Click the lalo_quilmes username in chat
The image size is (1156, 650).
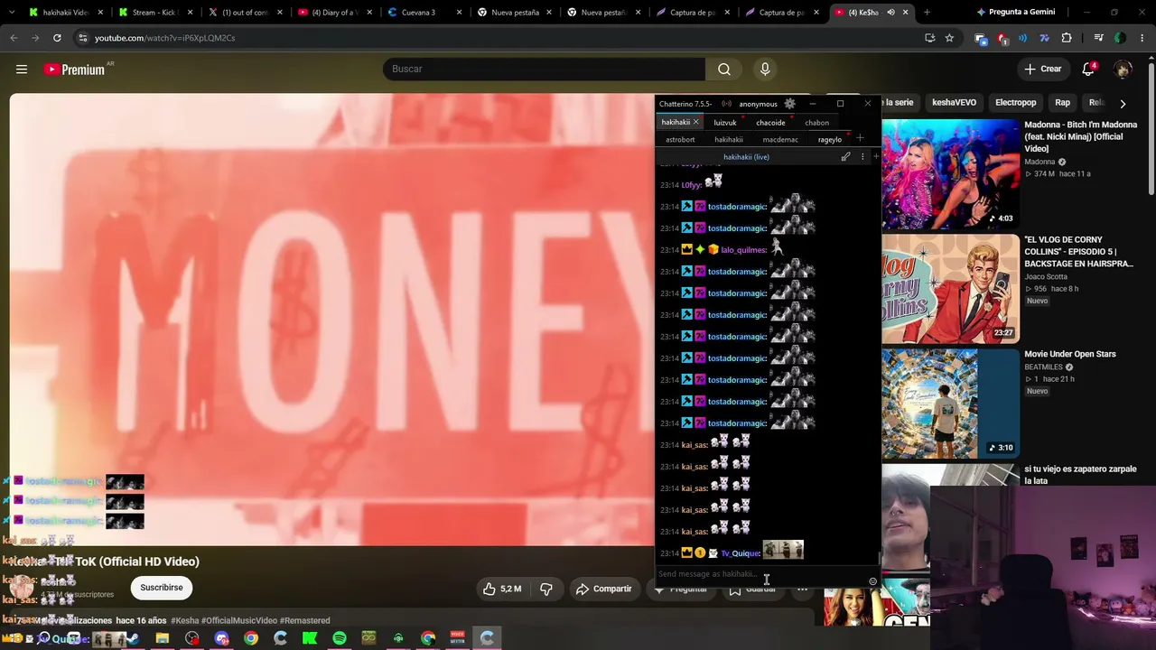(x=743, y=250)
